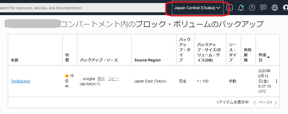
Task: Open the TestBackup backup link
Action: [x=20, y=81]
